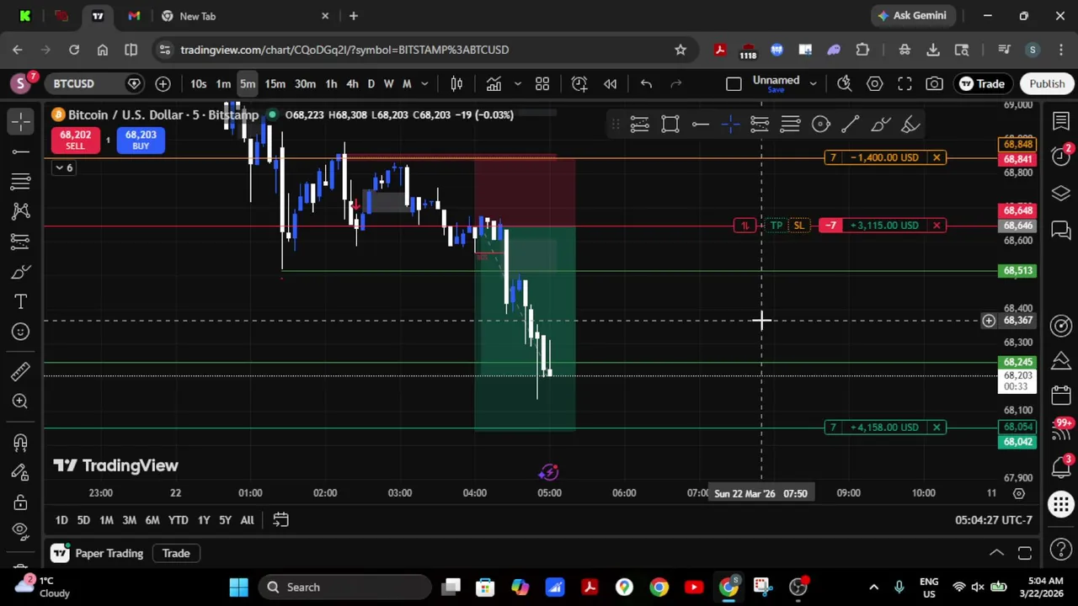Switch to the 15m interval

(275, 83)
